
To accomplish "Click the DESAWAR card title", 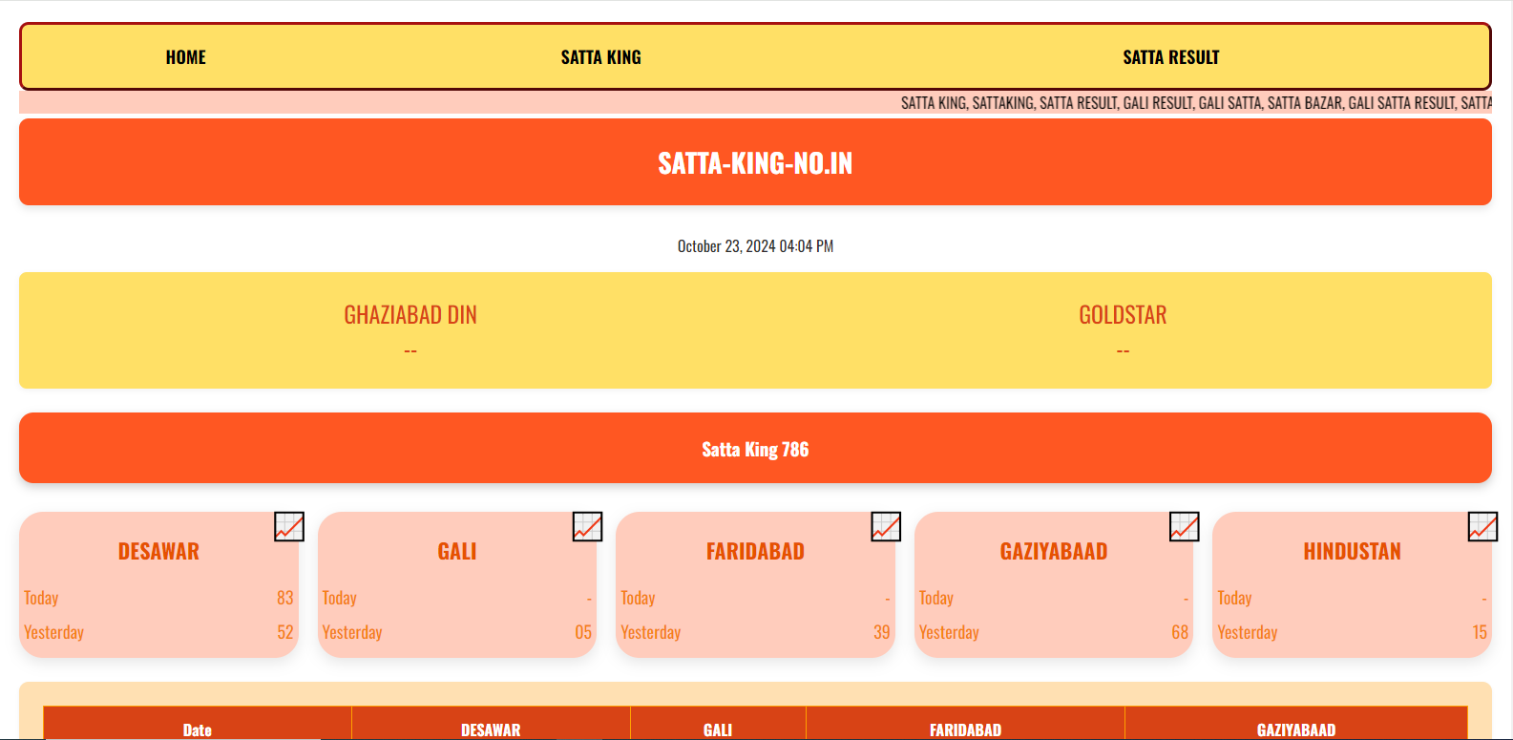I will coord(158,551).
